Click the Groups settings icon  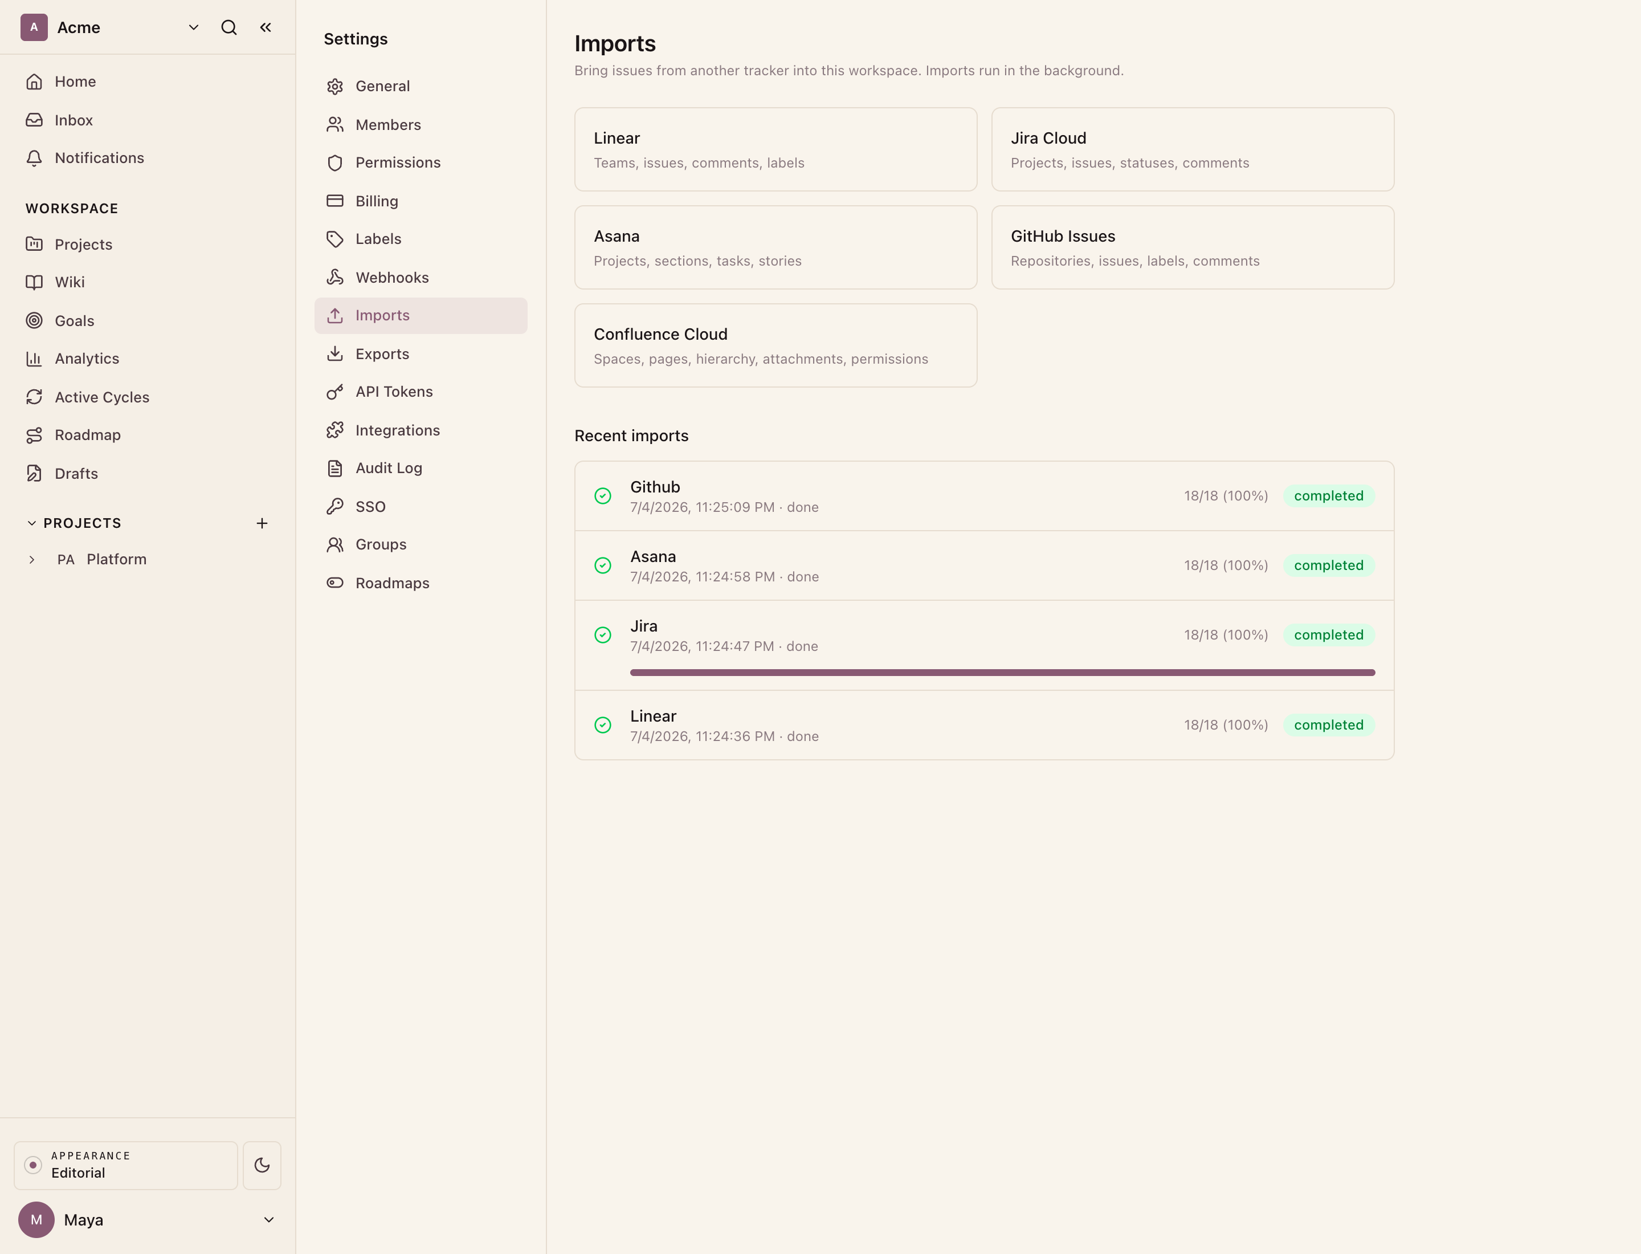(x=335, y=545)
